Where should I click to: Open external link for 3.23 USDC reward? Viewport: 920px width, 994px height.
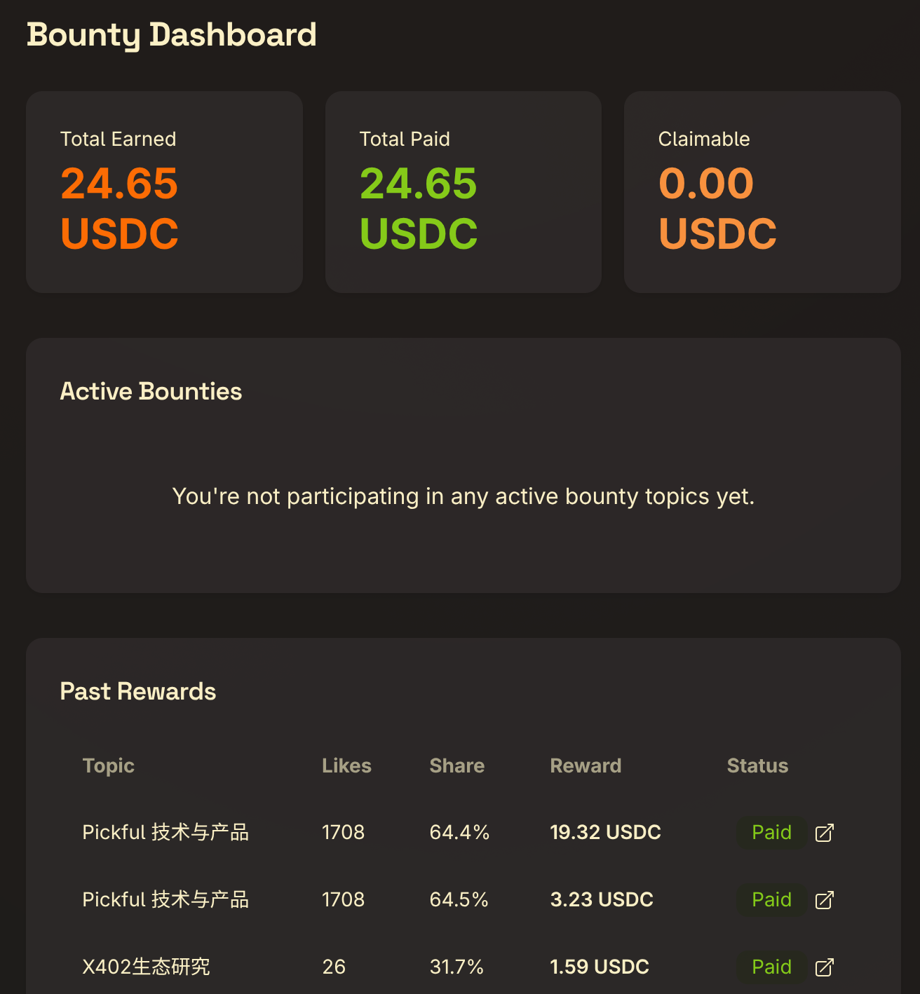824,900
